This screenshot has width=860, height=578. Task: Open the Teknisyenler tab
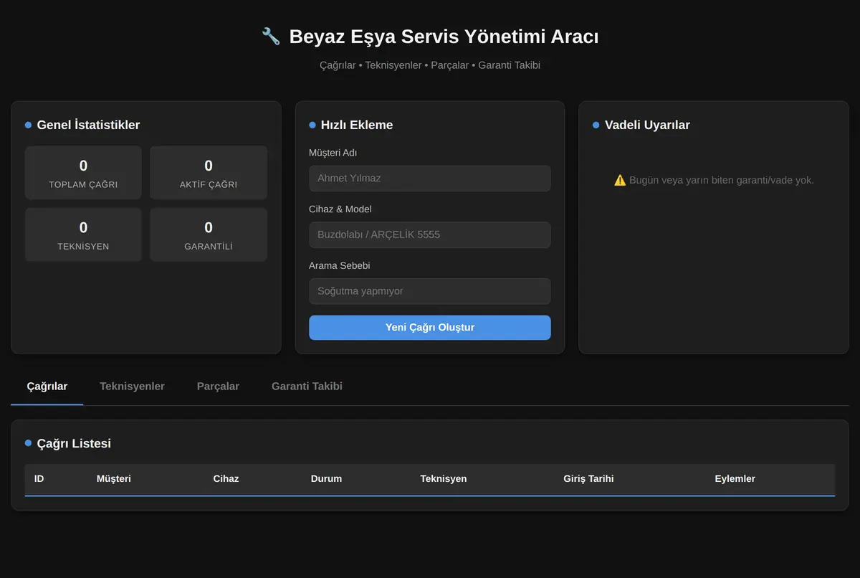coord(132,387)
